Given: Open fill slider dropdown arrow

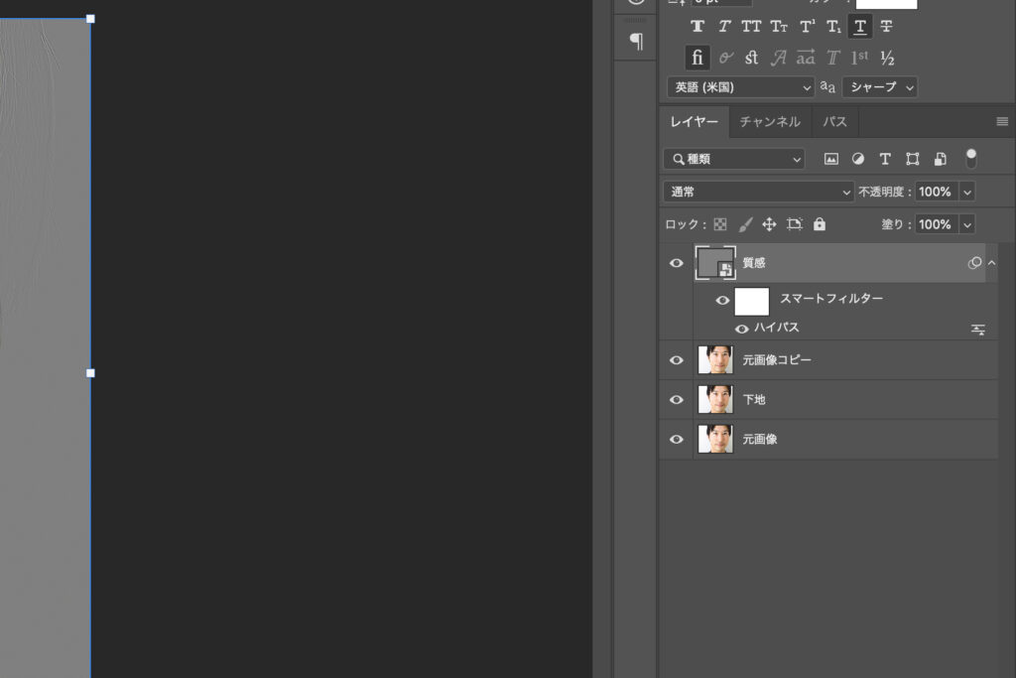Looking at the screenshot, I should pyautogui.click(x=966, y=224).
